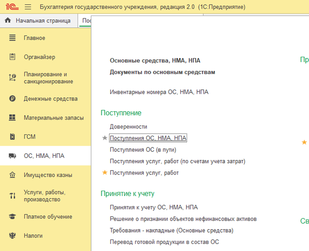Open the hamburger main menu icon

point(28,7)
